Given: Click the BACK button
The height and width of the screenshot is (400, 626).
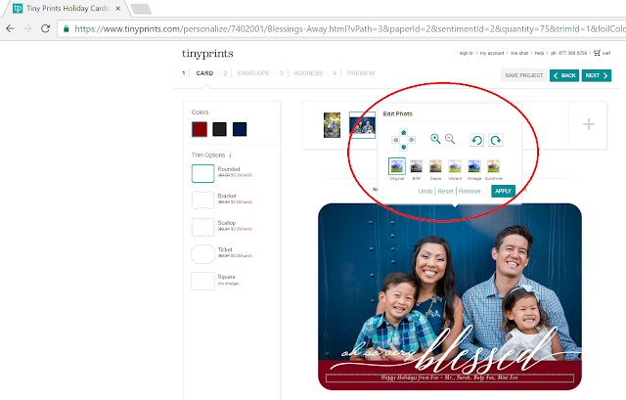Looking at the screenshot, I should (564, 75).
